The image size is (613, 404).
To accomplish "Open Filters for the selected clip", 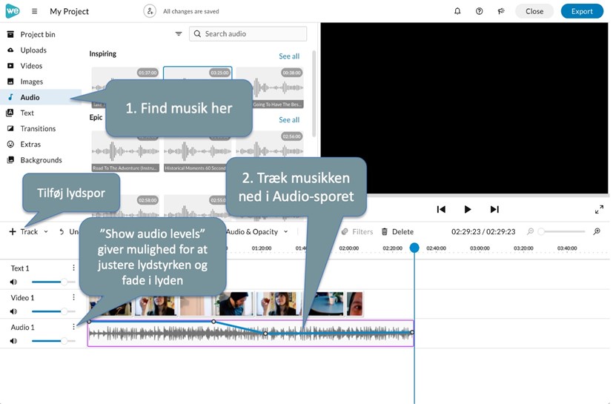I will click(x=357, y=231).
